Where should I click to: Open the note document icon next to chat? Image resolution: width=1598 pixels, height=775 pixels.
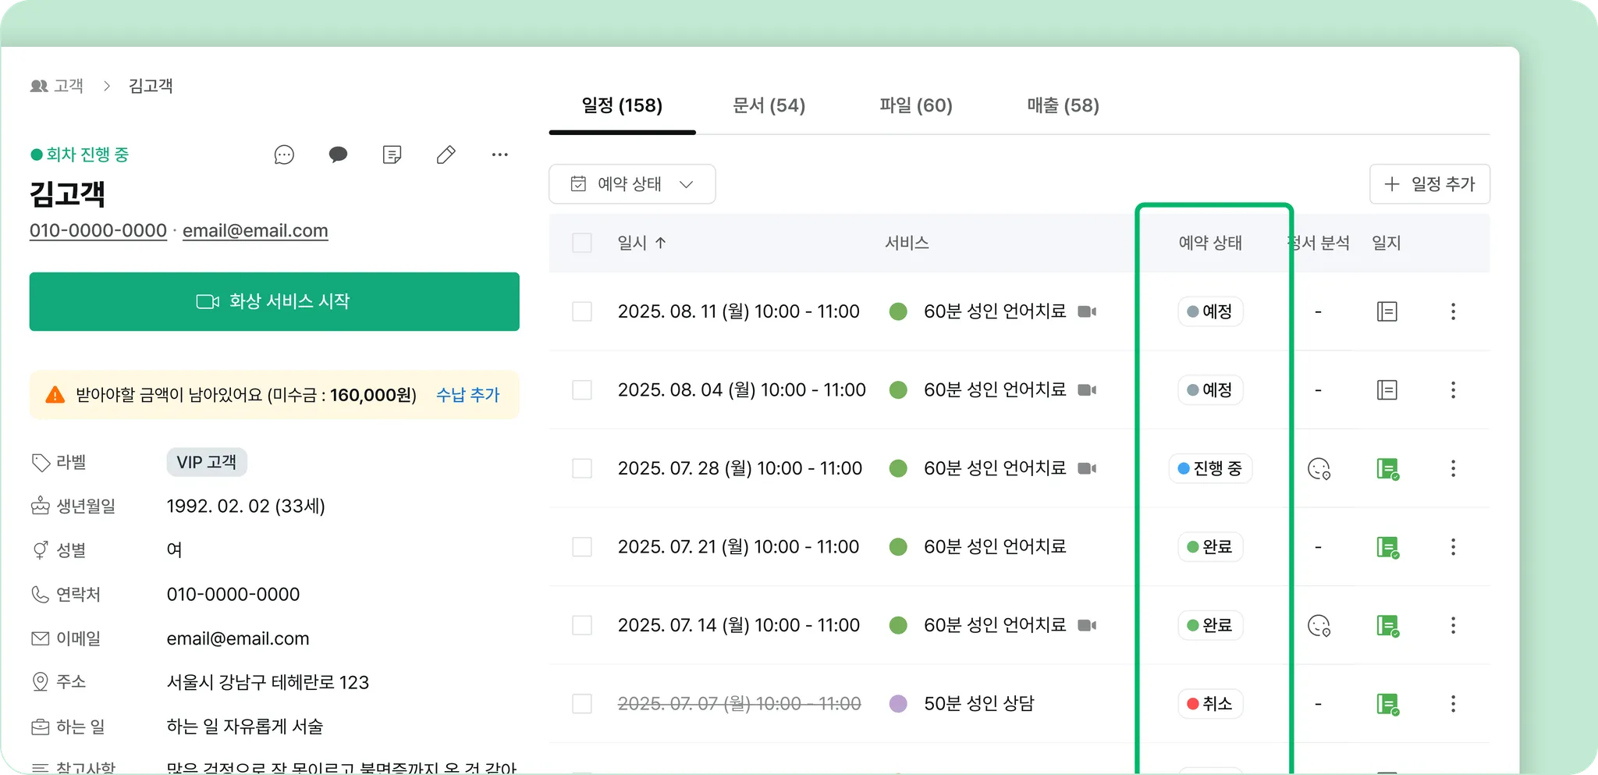392,155
